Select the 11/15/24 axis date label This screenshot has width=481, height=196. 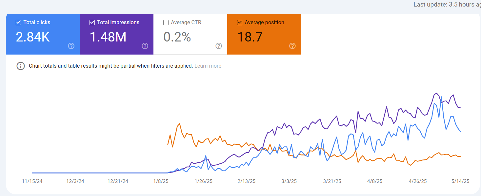(x=32, y=181)
